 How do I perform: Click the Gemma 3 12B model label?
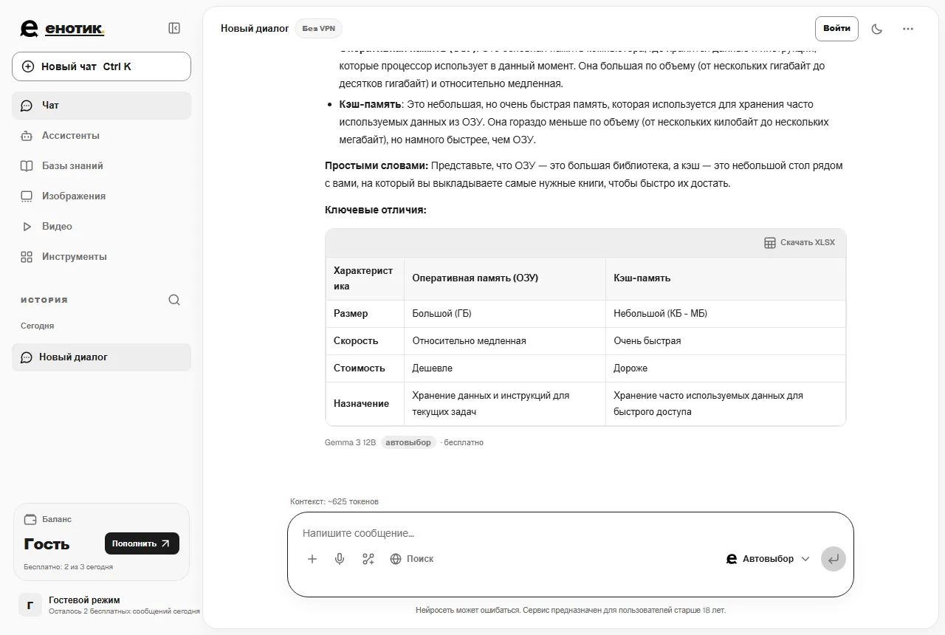tap(350, 442)
